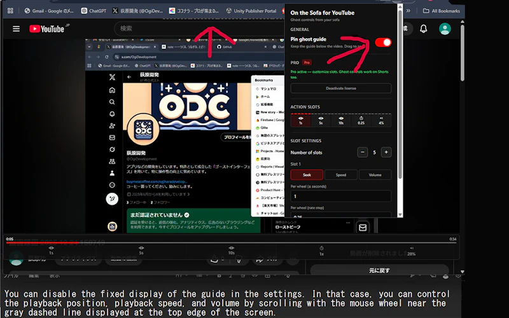This screenshot has height=318, width=509.
Task: Click the 'On the Sofa for YouTube' title
Action: coord(323,13)
